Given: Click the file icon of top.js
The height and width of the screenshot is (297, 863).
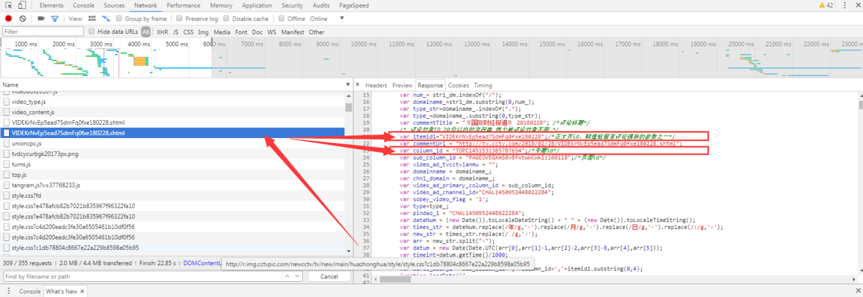Looking at the screenshot, I should (7, 175).
